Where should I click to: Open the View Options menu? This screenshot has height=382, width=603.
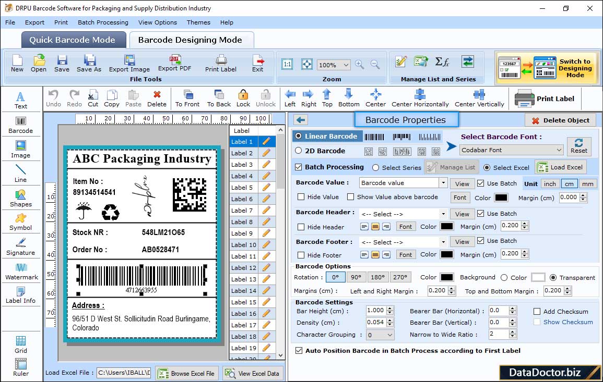158,22
